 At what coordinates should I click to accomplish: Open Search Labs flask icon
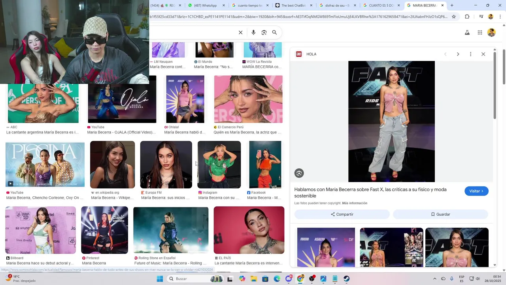click(x=467, y=32)
